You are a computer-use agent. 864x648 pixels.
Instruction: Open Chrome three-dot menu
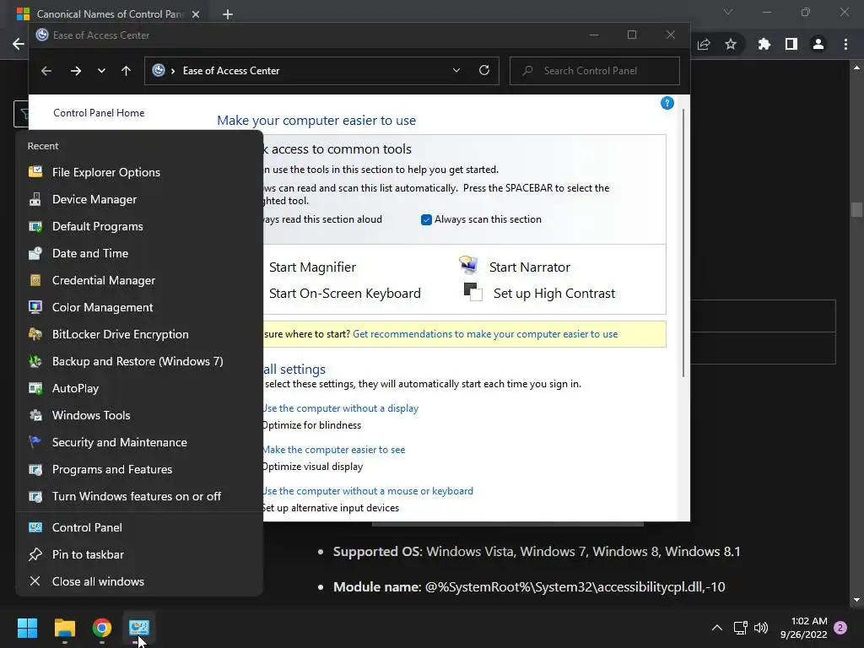845,44
